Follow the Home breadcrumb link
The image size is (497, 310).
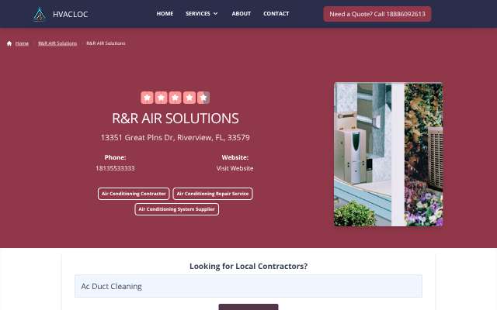click(x=22, y=43)
